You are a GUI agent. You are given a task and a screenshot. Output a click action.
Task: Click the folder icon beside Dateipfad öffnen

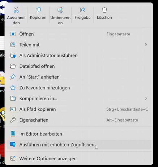pos(13,66)
